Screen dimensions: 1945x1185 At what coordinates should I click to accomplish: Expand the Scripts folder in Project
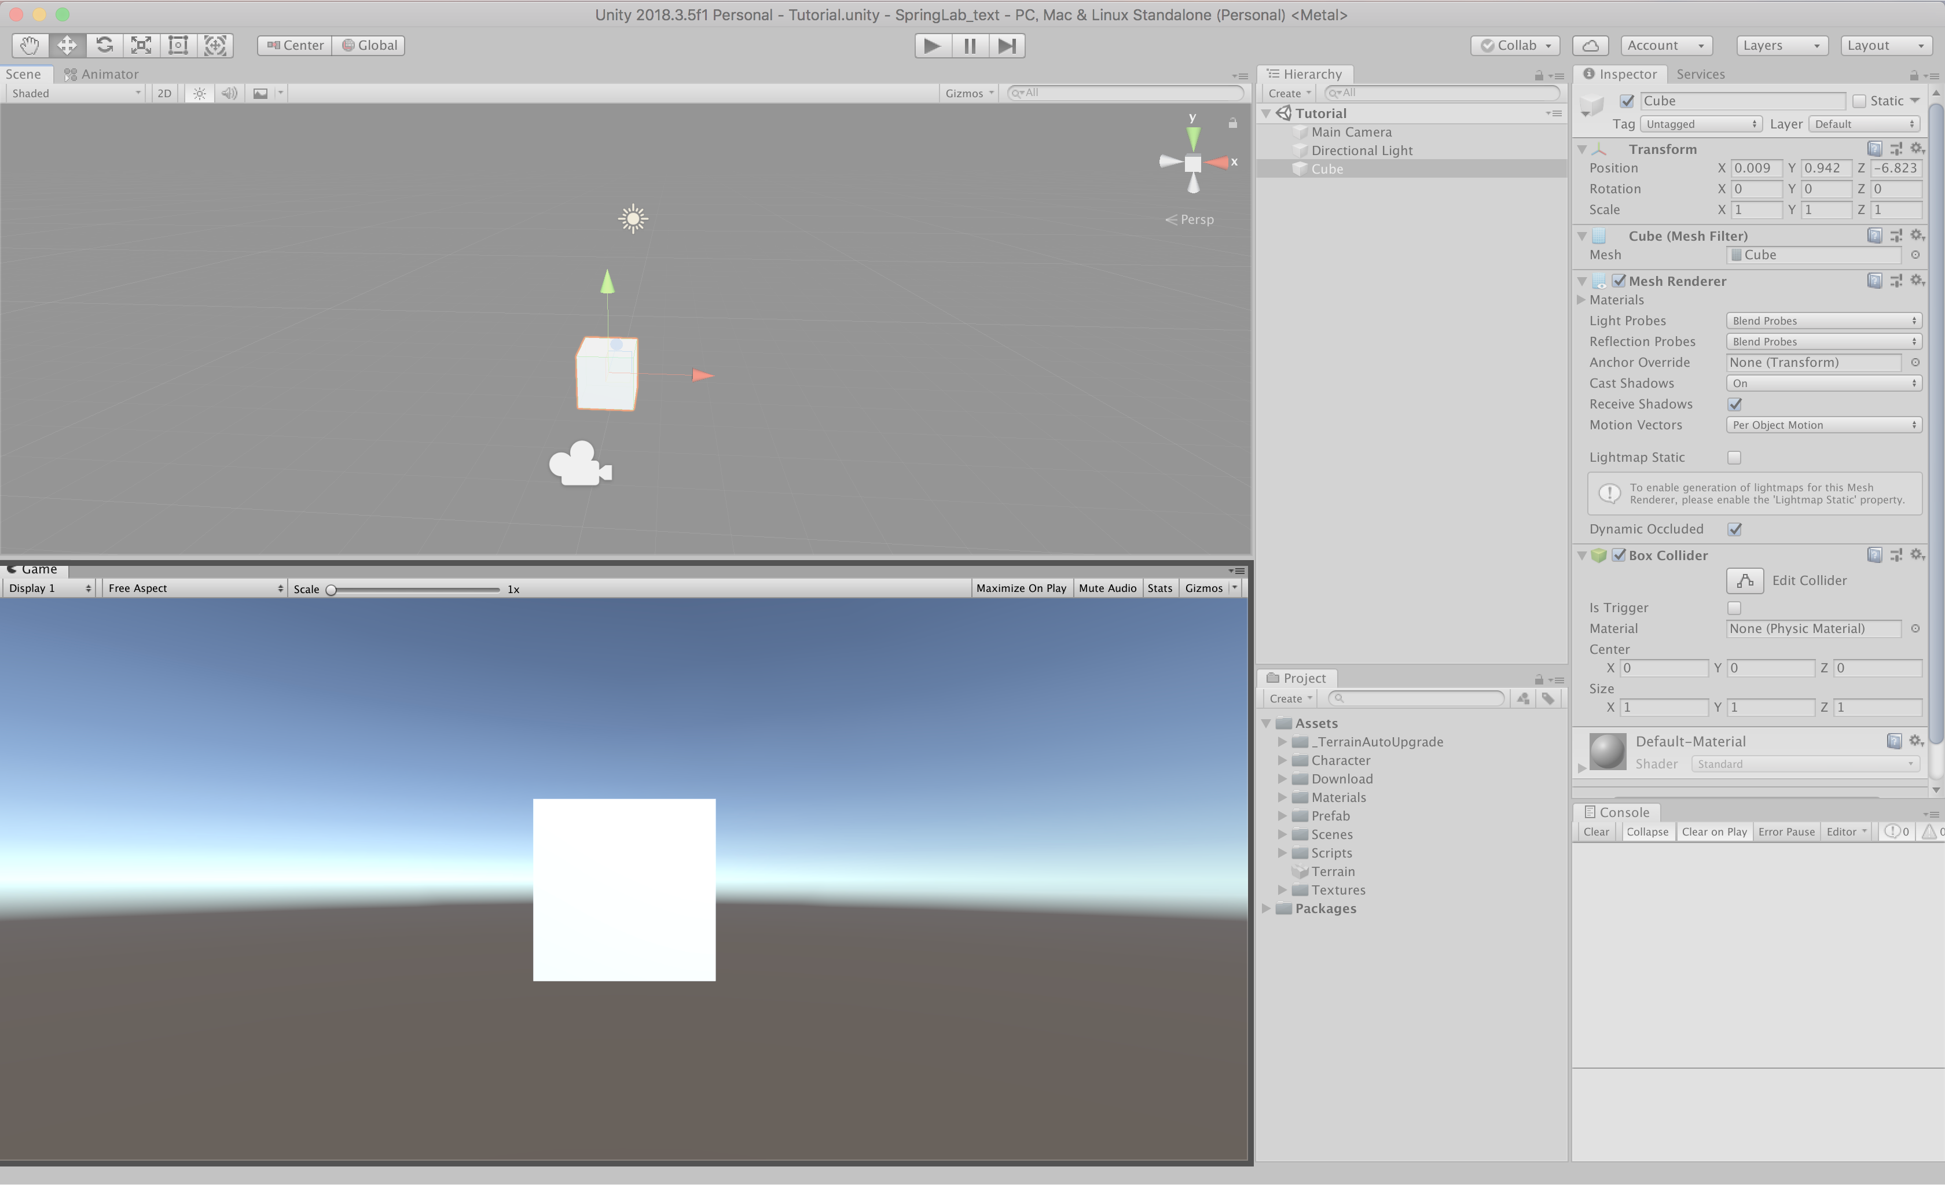[1282, 853]
